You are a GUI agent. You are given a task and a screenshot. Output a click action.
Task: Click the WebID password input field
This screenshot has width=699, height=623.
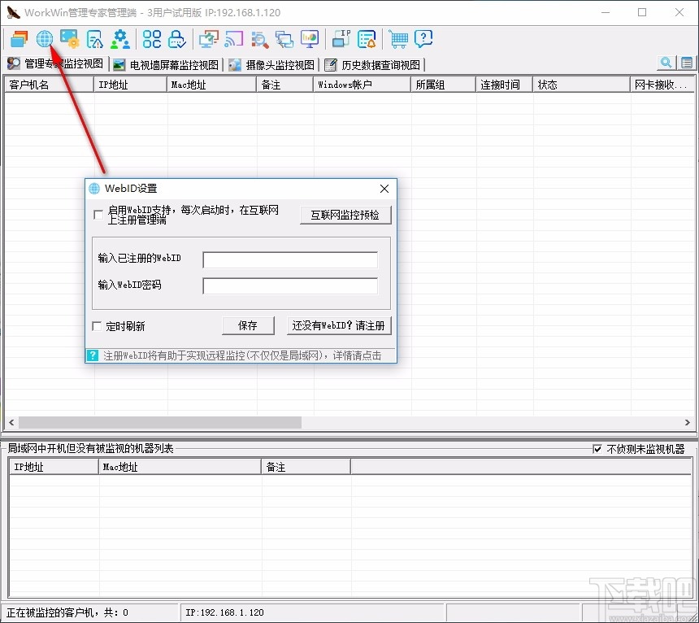(290, 285)
